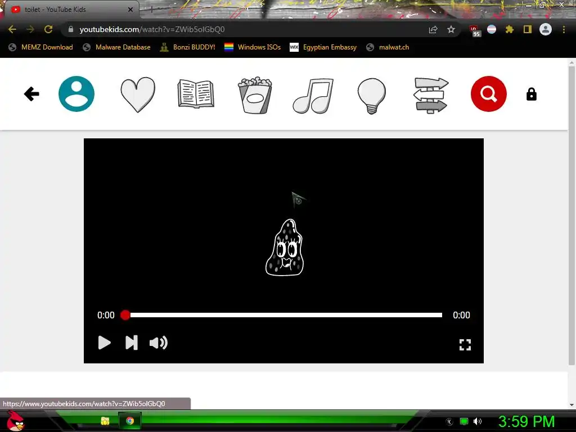Play the video
This screenshot has width=576, height=432.
(104, 343)
